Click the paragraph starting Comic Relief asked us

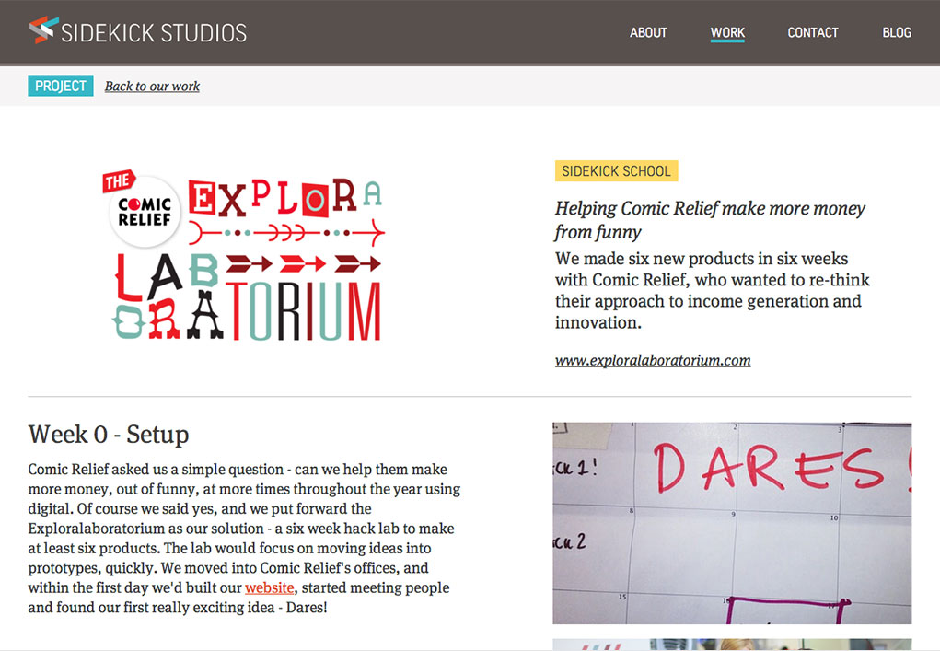tap(244, 538)
